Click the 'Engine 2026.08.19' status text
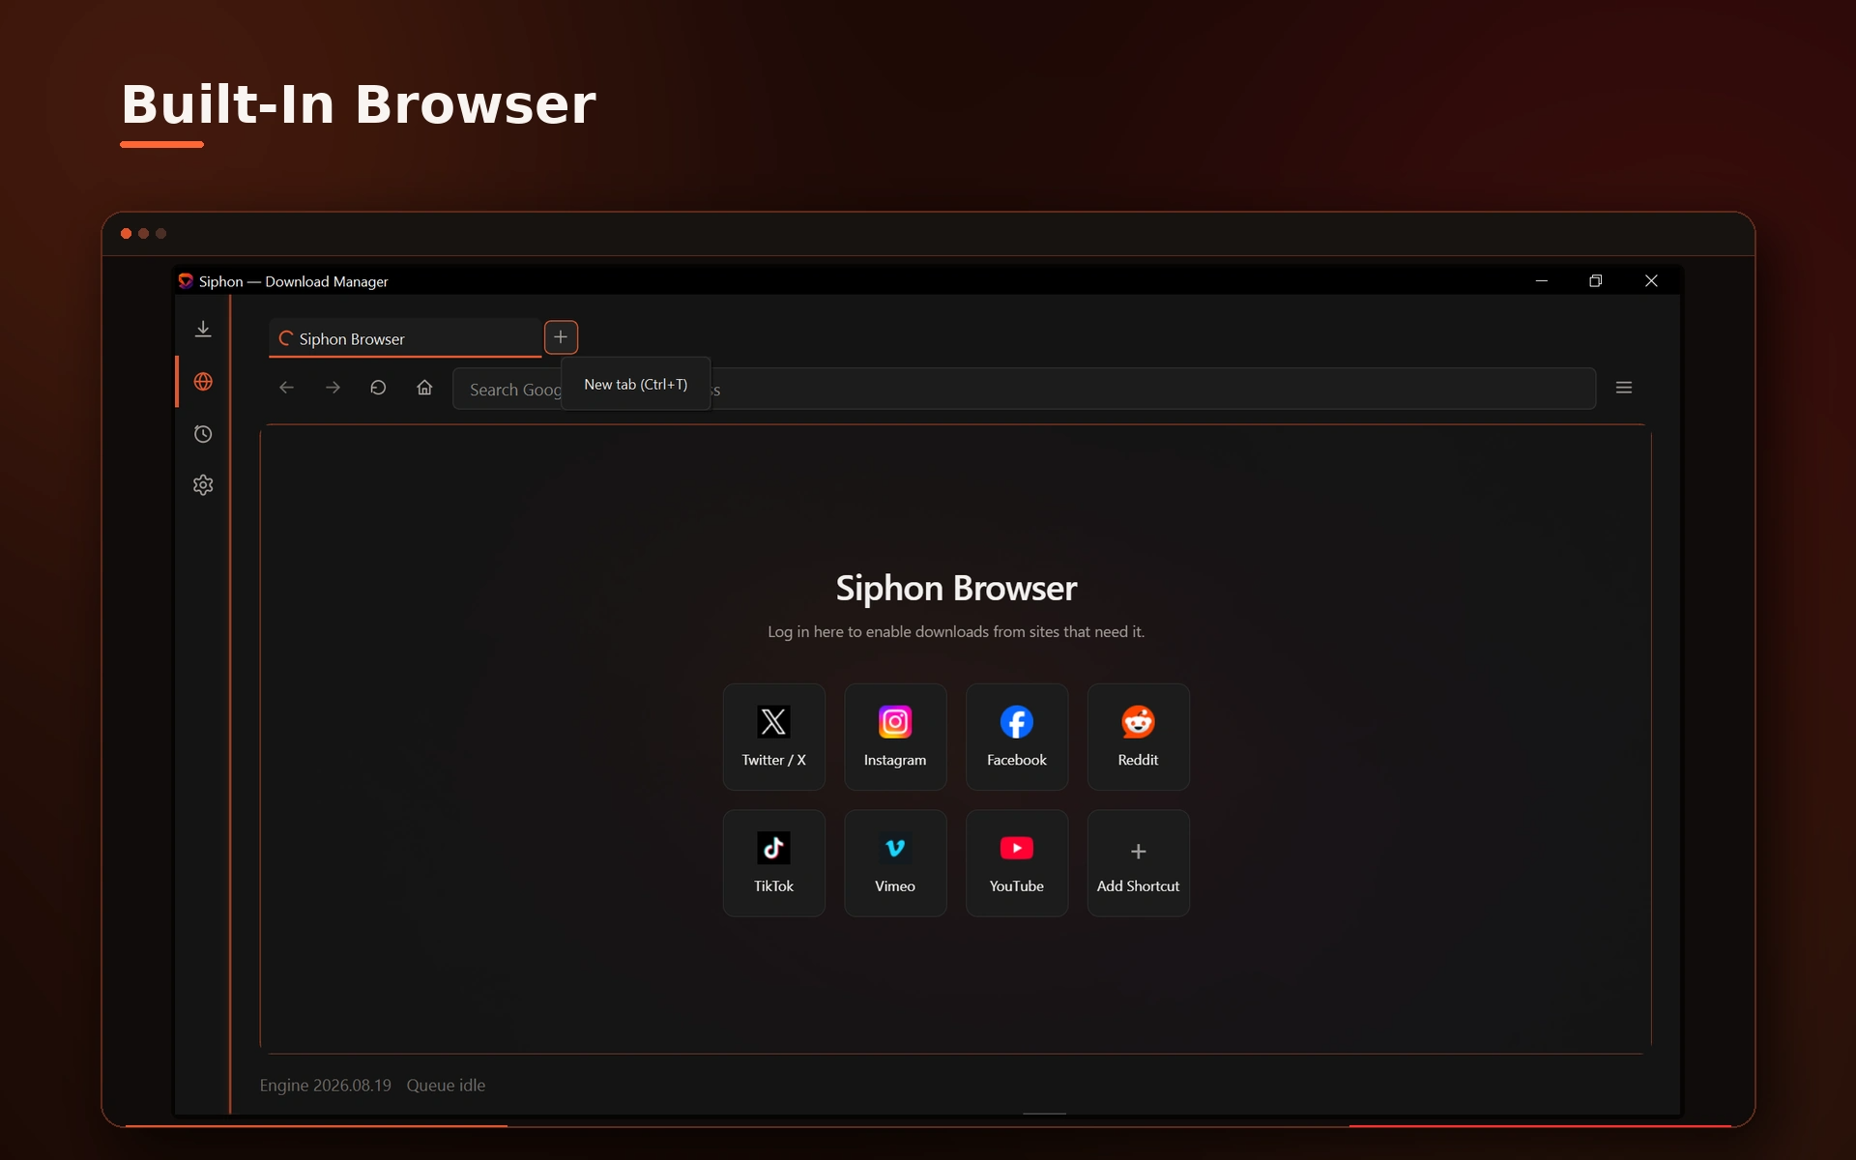Viewport: 1856px width, 1160px height. click(325, 1086)
